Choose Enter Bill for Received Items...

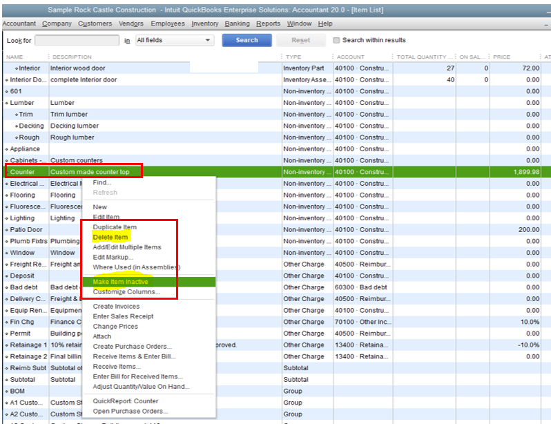138,376
